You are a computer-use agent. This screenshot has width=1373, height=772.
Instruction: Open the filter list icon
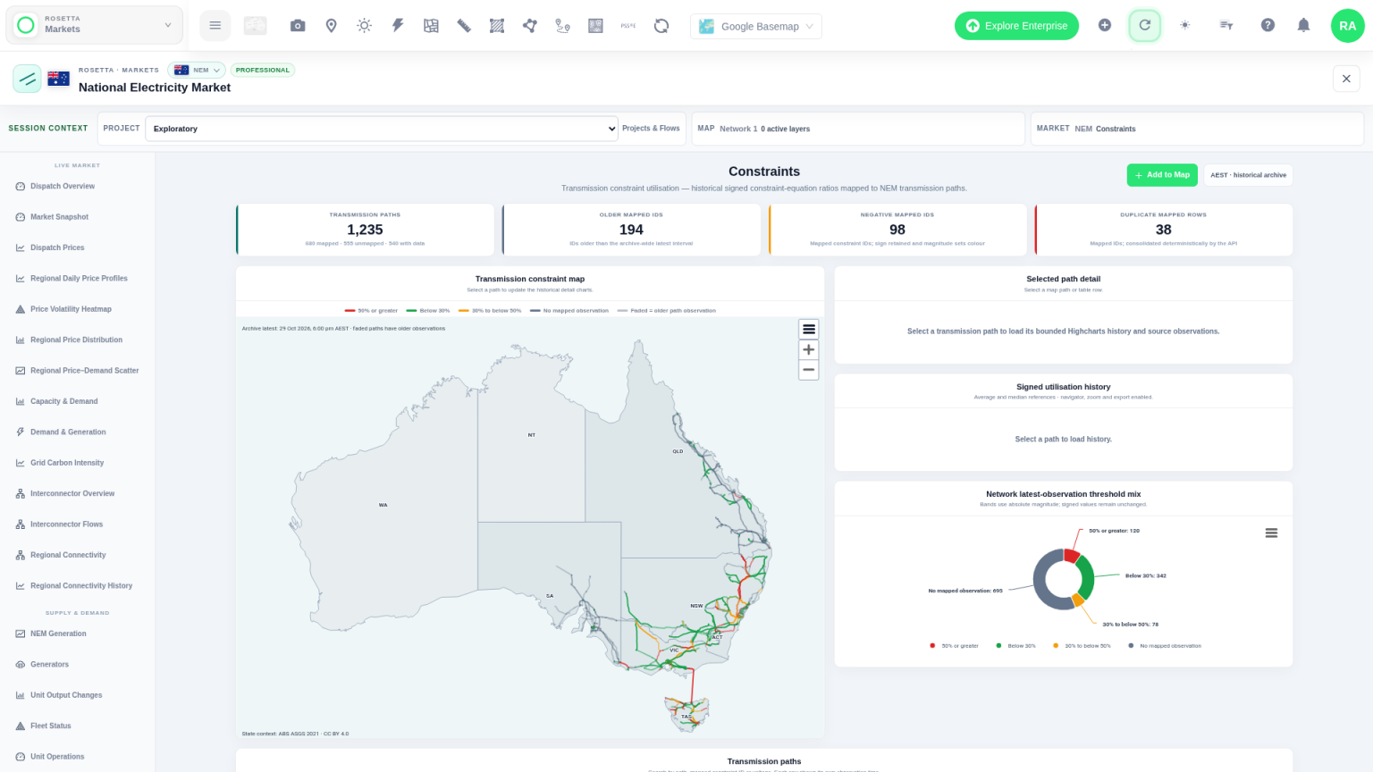(x=1226, y=26)
